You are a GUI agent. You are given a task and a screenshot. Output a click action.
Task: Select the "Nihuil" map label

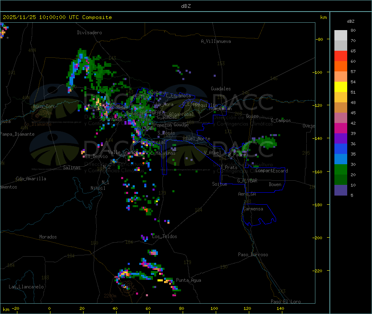[98, 188]
